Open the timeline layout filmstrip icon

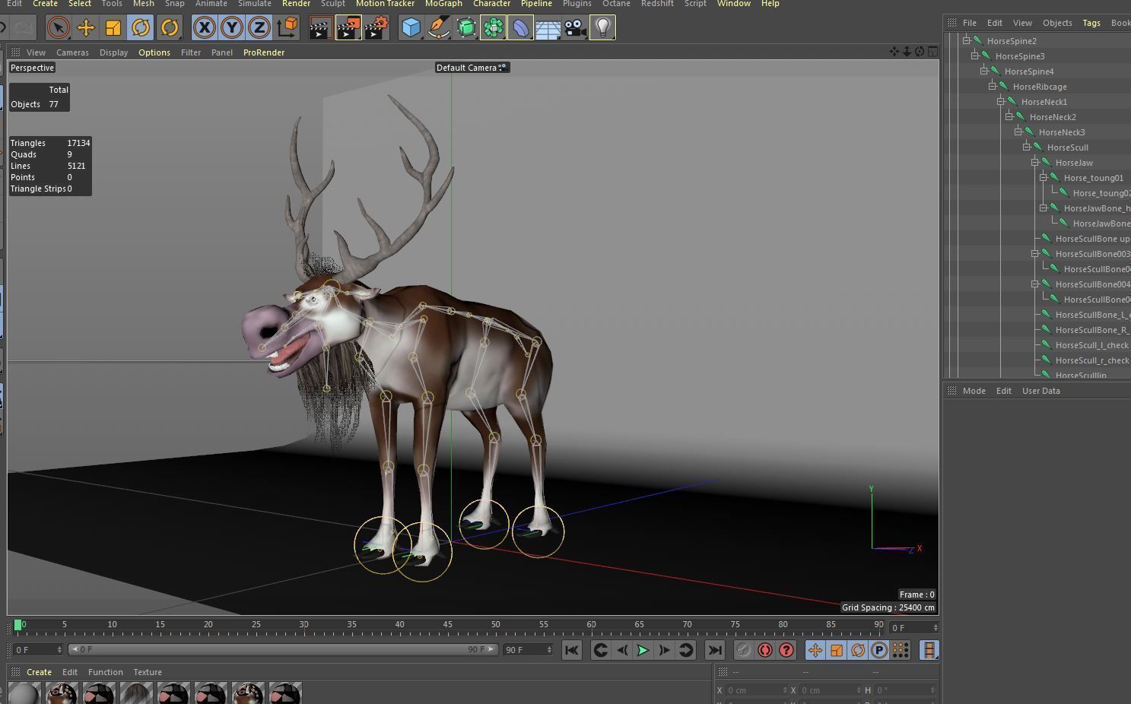click(x=929, y=650)
